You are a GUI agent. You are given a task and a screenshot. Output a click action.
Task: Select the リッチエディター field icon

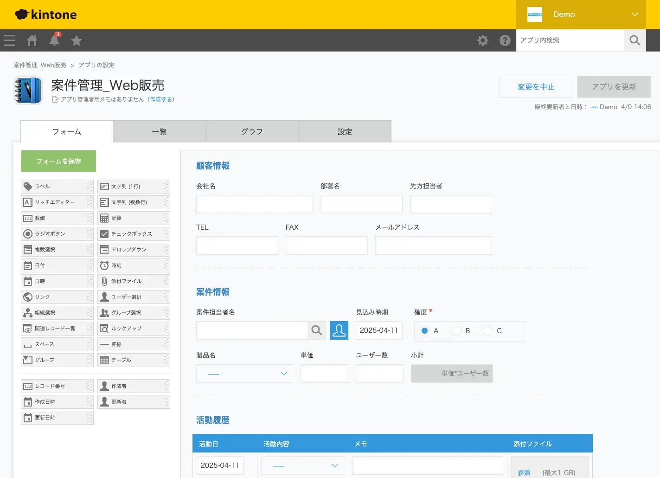point(28,202)
